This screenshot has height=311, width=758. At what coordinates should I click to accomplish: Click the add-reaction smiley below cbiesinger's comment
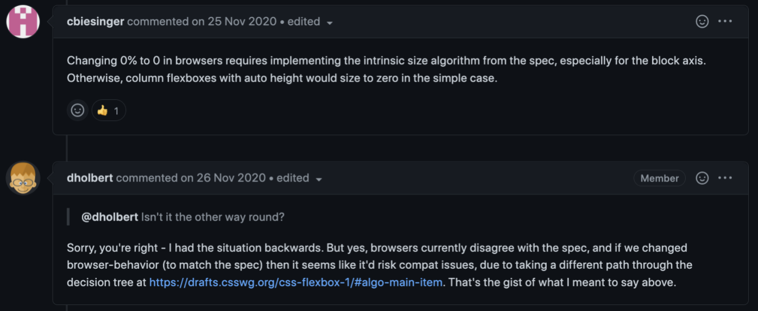(x=78, y=111)
